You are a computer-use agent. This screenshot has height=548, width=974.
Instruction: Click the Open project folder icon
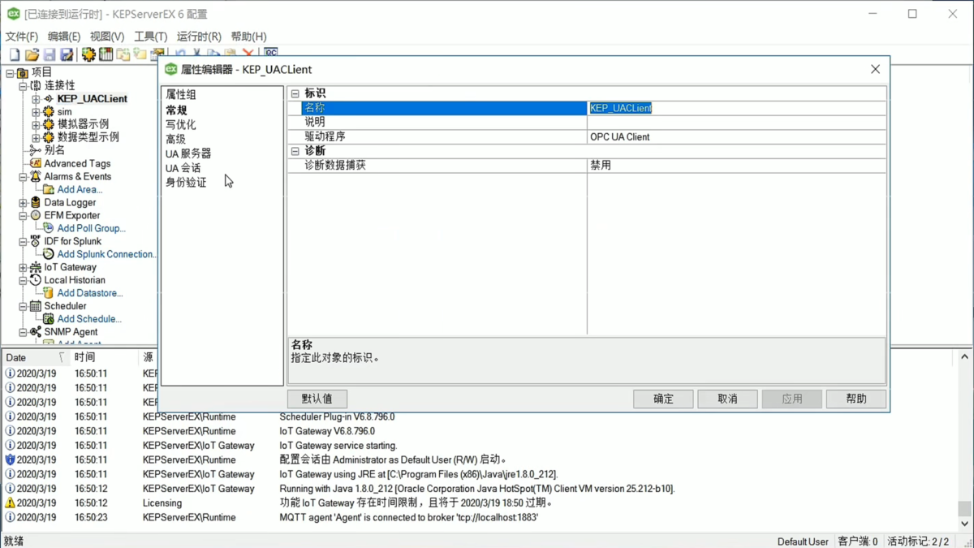click(x=32, y=54)
